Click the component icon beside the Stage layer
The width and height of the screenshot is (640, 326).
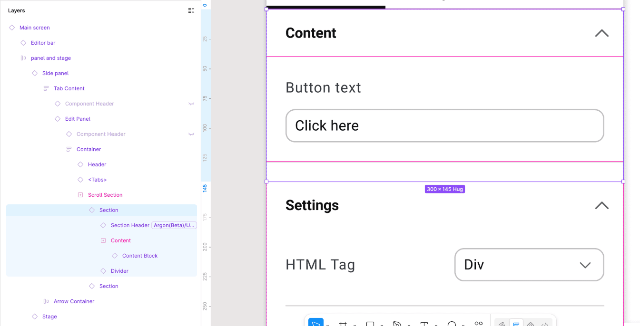point(35,316)
